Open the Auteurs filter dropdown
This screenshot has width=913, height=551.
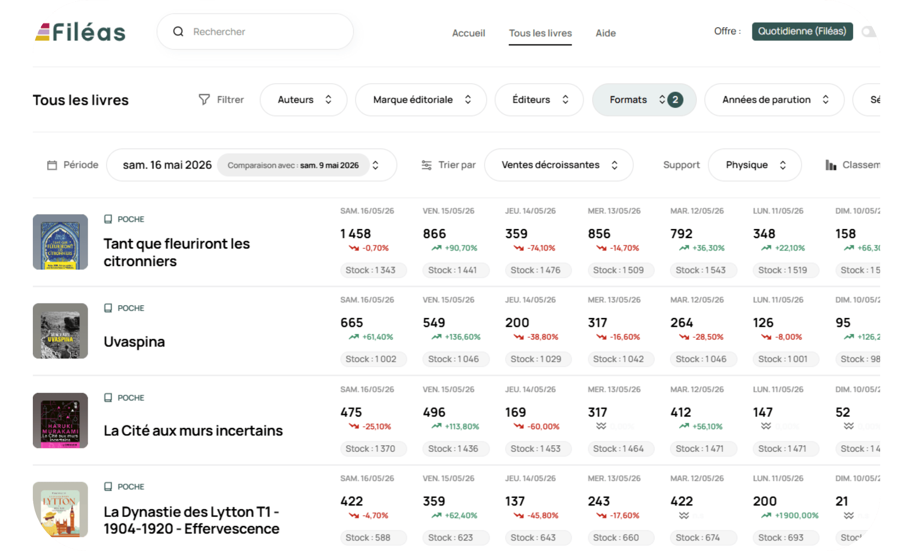(x=303, y=99)
